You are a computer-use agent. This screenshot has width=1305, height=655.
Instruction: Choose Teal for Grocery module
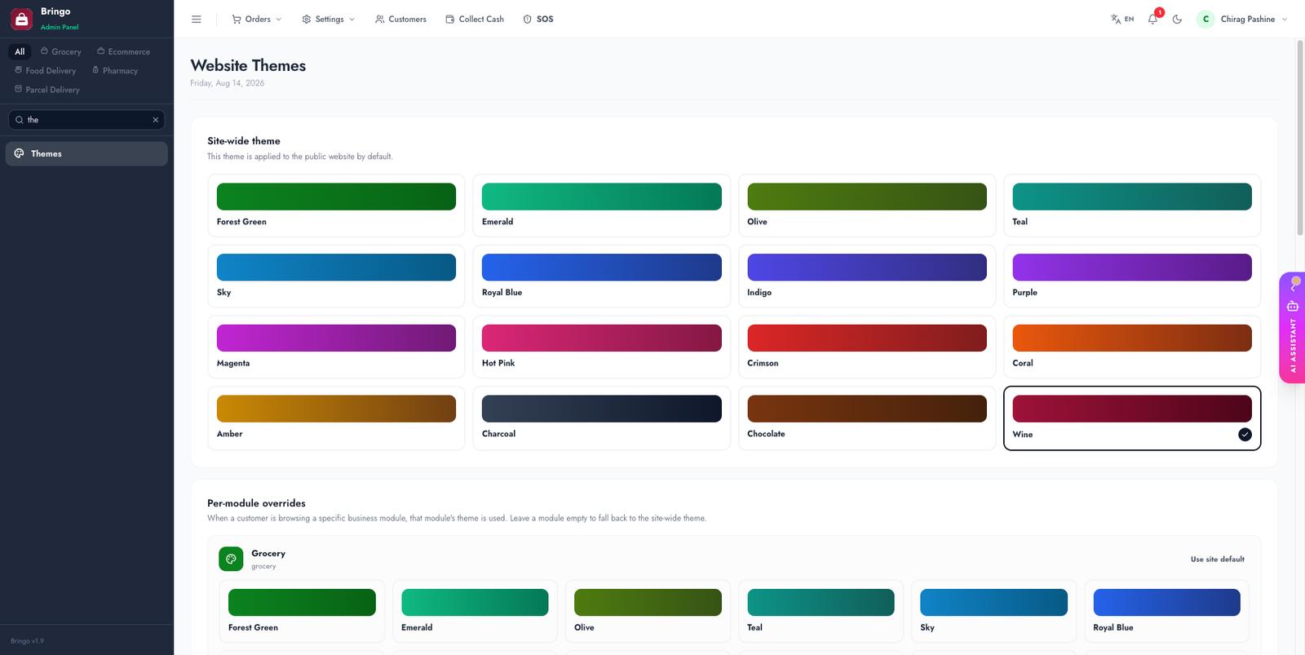821,611
